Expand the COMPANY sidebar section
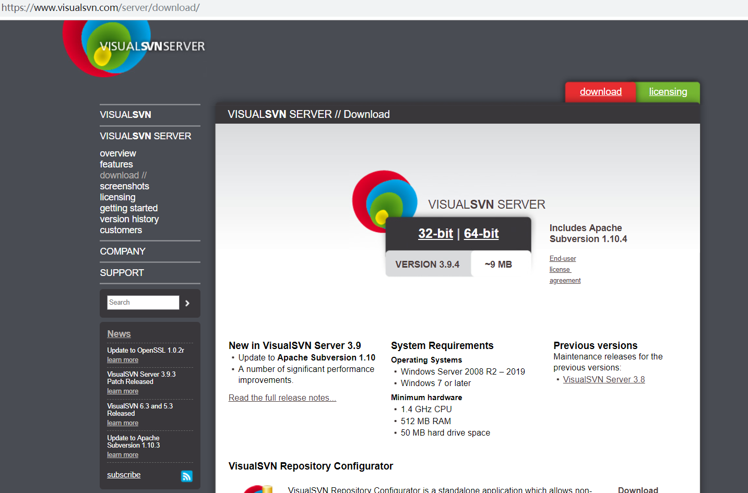This screenshot has width=748, height=493. tap(123, 251)
